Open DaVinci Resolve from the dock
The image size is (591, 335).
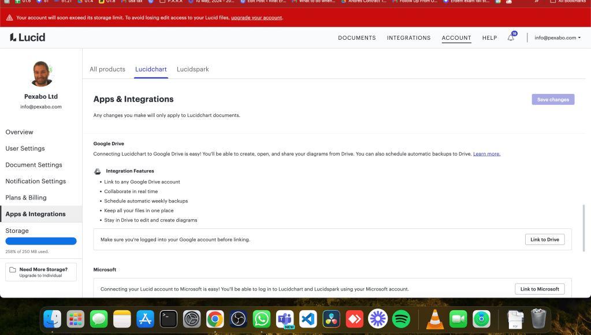331,319
